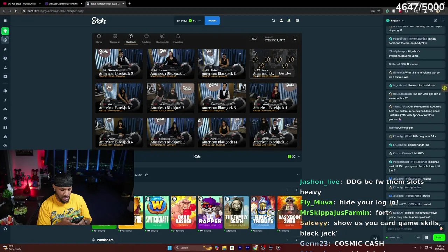Open the Blackjack88 tab
The height and width of the screenshot is (252, 448).
pos(162,38)
